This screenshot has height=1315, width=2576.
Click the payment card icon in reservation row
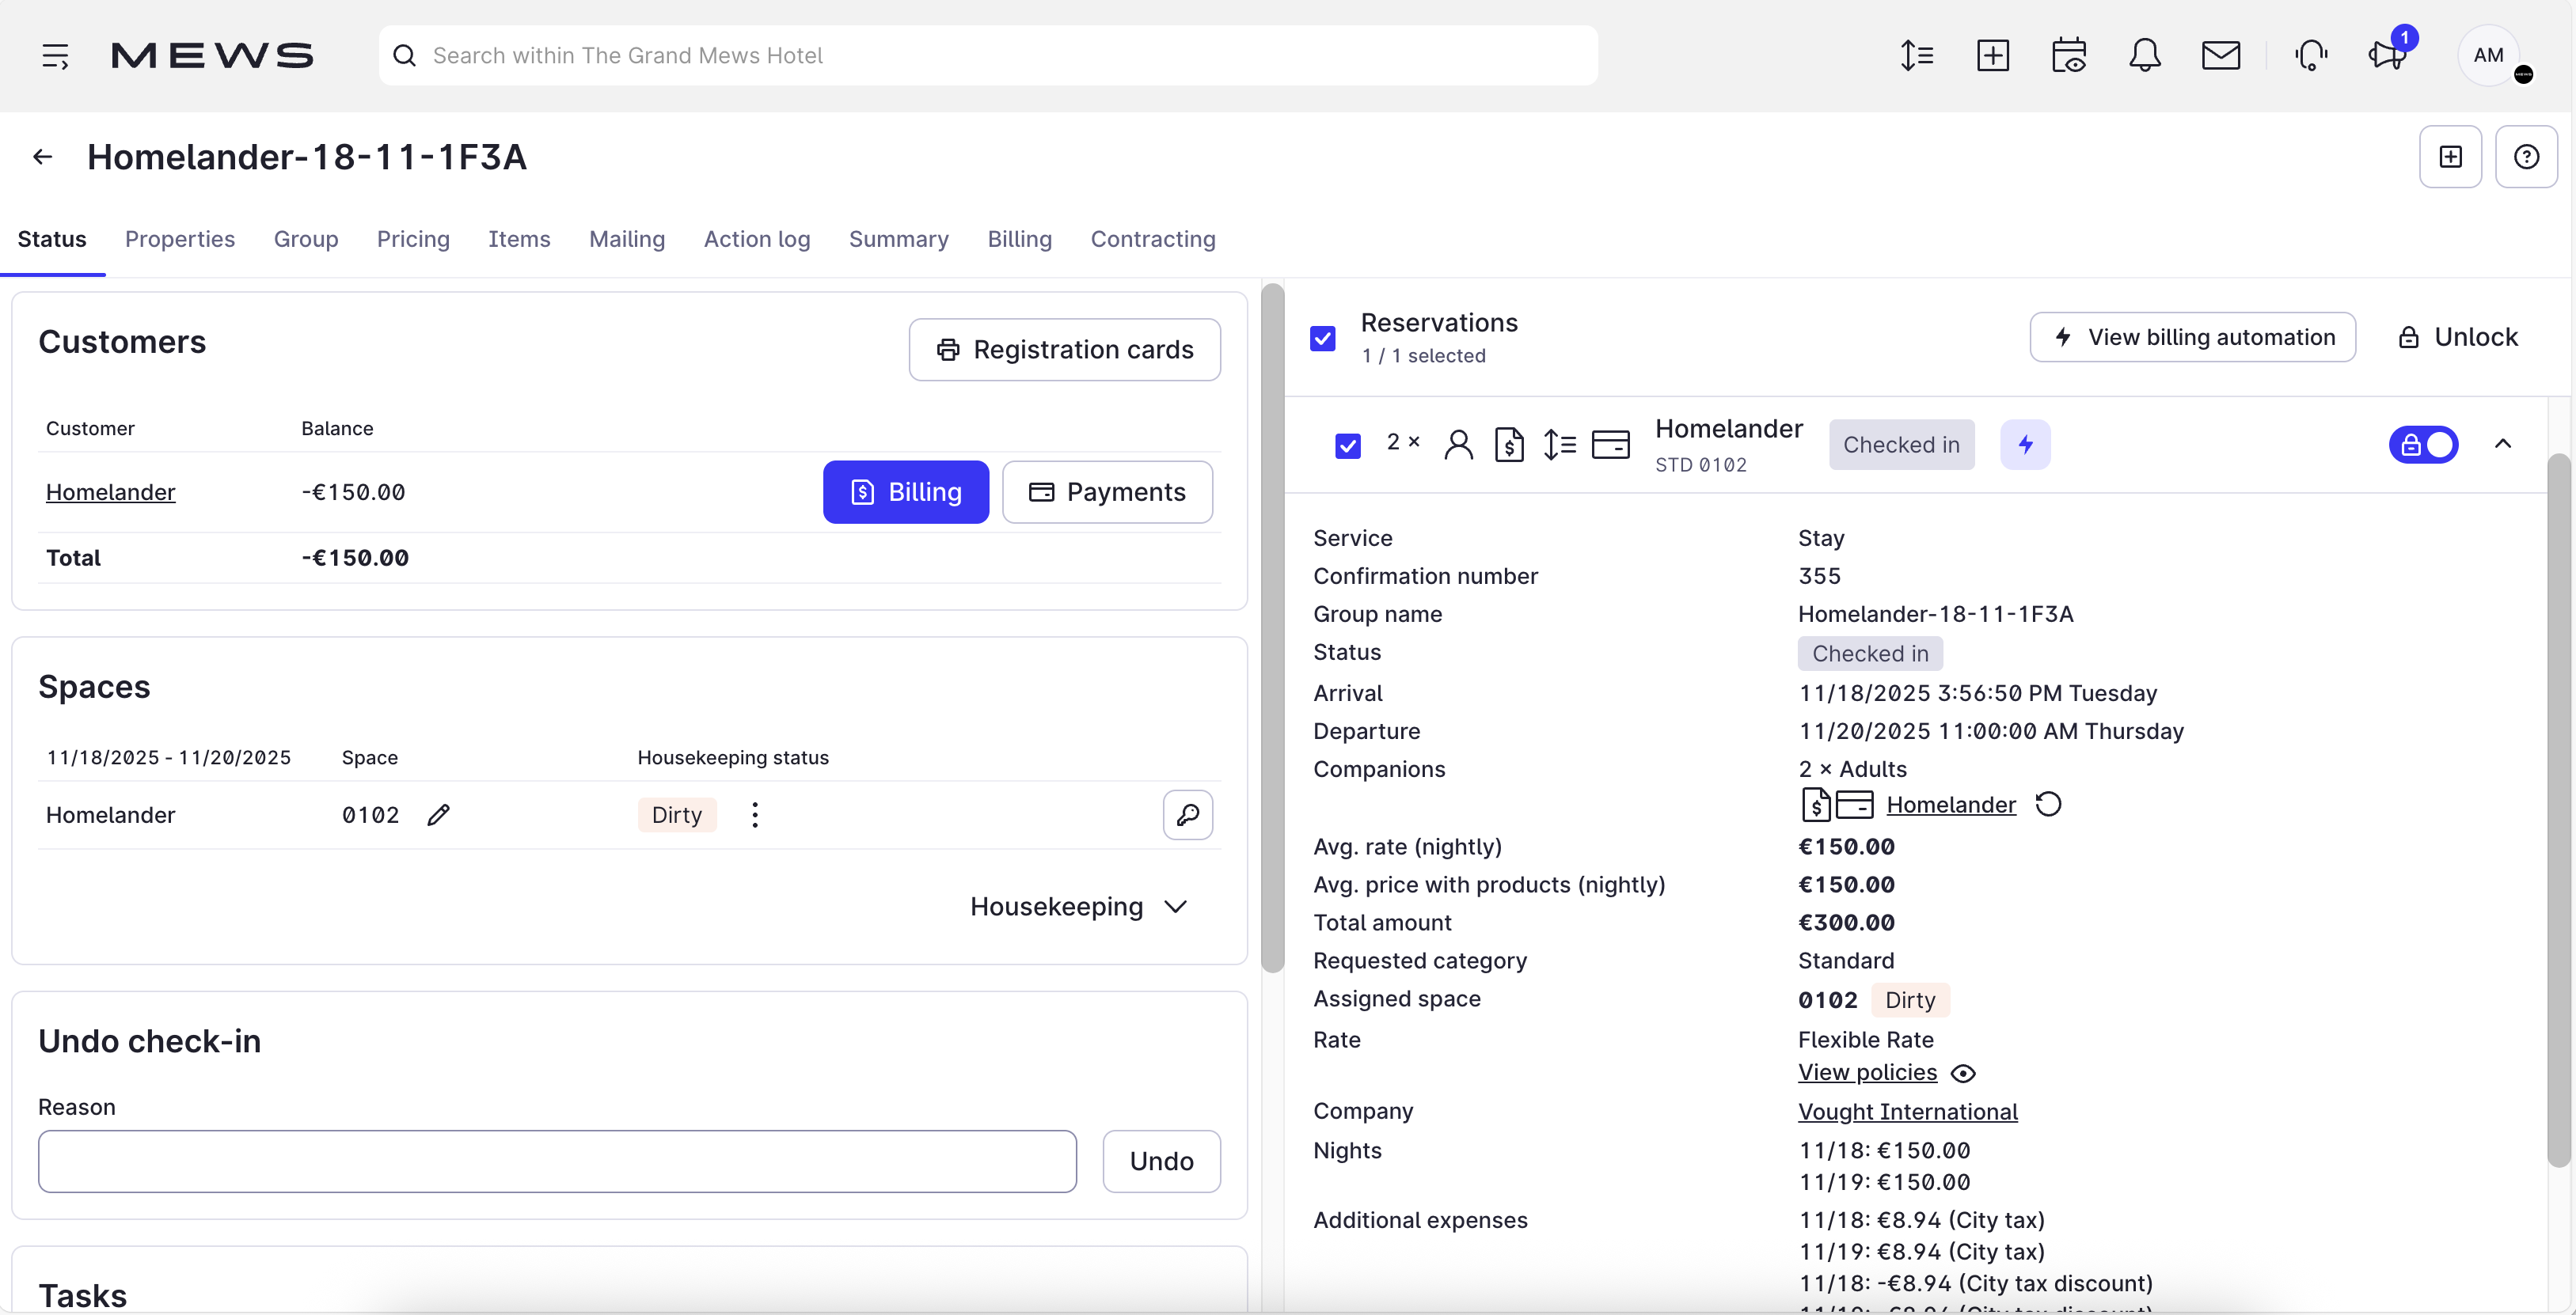tap(1610, 445)
